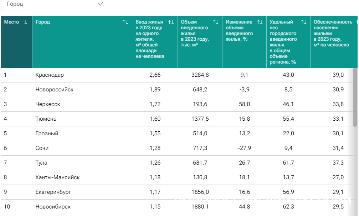
Task: Sort by Объем введенного жилья arrows
Action: [215, 22]
